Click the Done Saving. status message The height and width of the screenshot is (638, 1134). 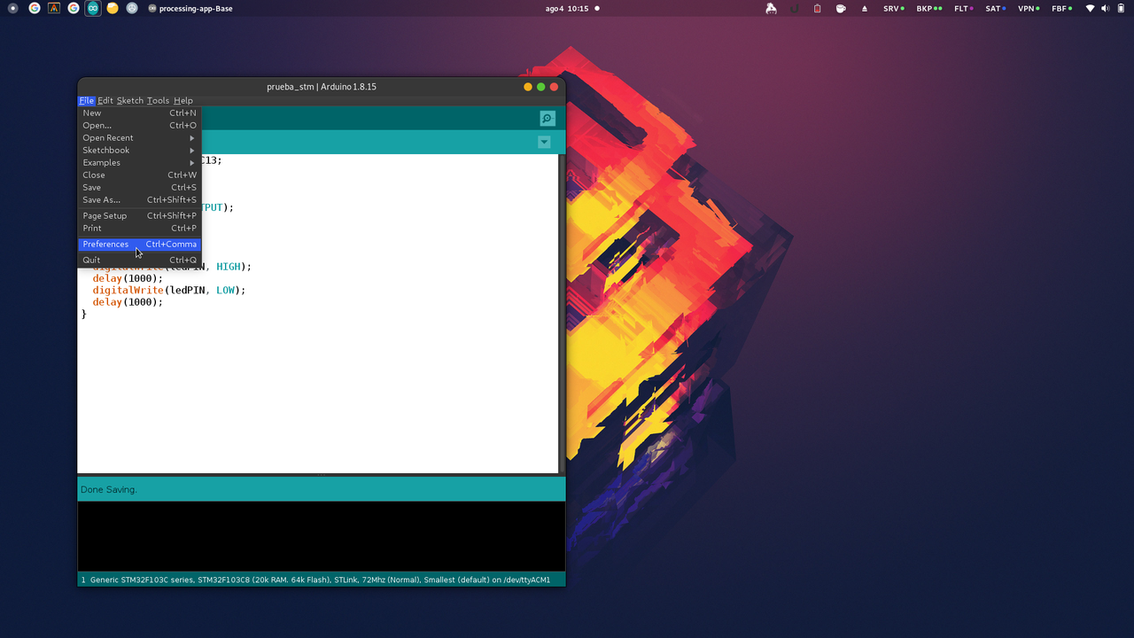tap(109, 489)
